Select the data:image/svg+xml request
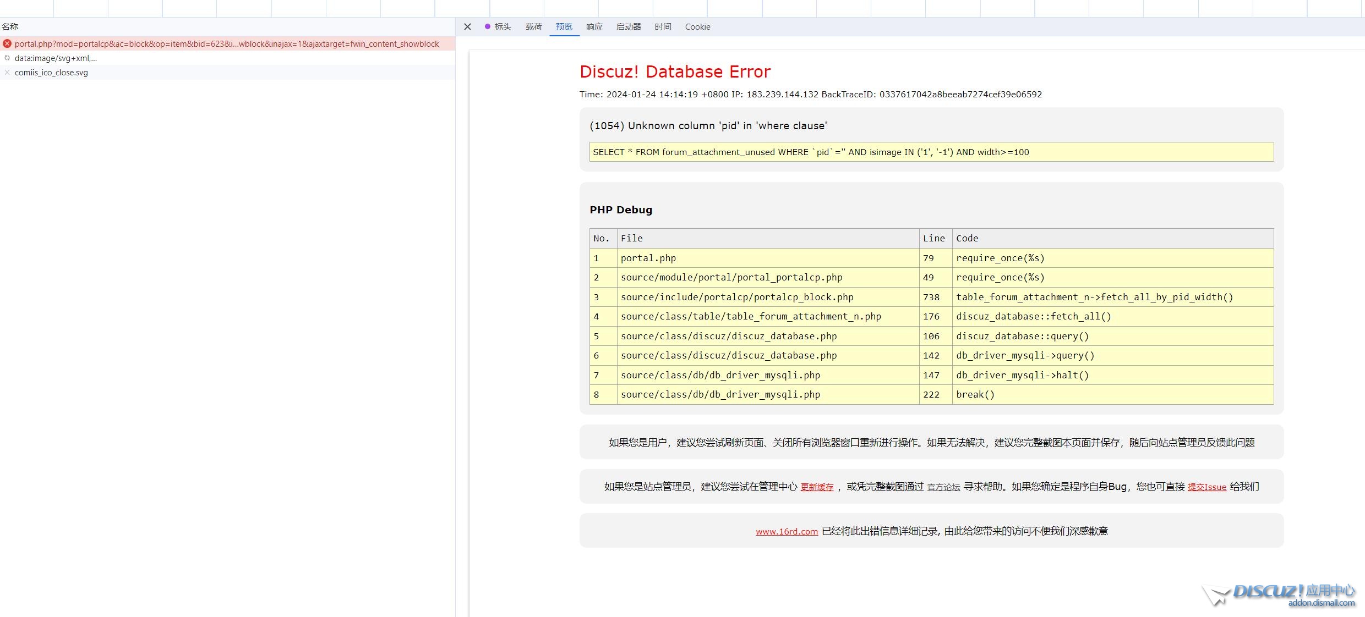Viewport: 1365px width, 617px height. [227, 58]
